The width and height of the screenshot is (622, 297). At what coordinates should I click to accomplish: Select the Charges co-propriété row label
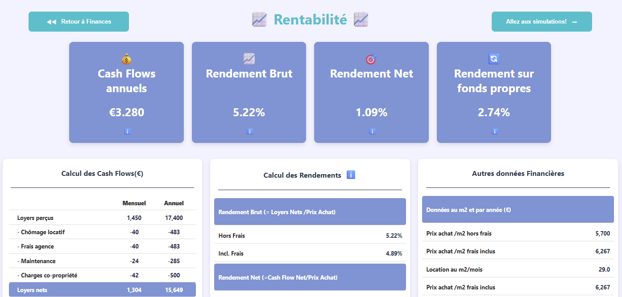pyautogui.click(x=47, y=275)
